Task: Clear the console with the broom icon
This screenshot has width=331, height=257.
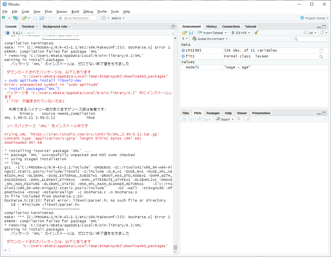Action: tap(173, 33)
